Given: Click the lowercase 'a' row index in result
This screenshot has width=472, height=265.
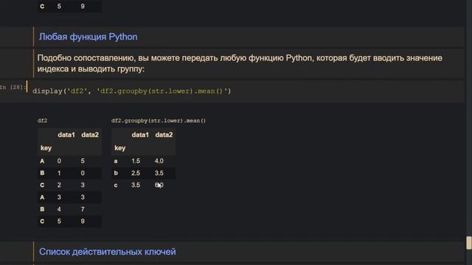Looking at the screenshot, I should coord(116,161).
